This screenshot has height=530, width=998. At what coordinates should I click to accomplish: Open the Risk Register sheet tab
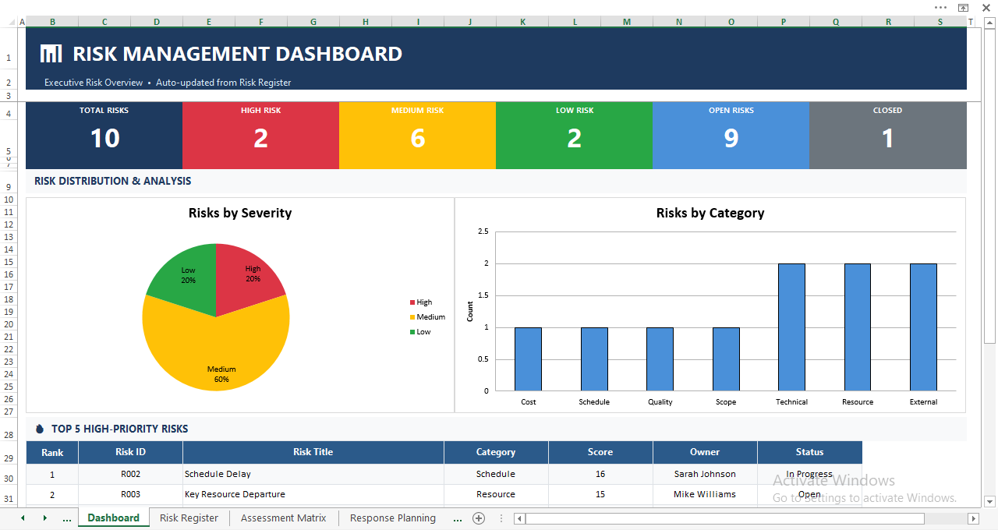tap(189, 518)
